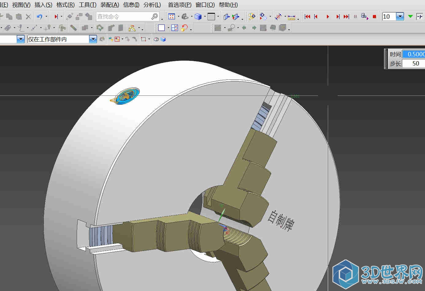Click the paste clipboard icon
Screen dimensions: 425x291
19,17
